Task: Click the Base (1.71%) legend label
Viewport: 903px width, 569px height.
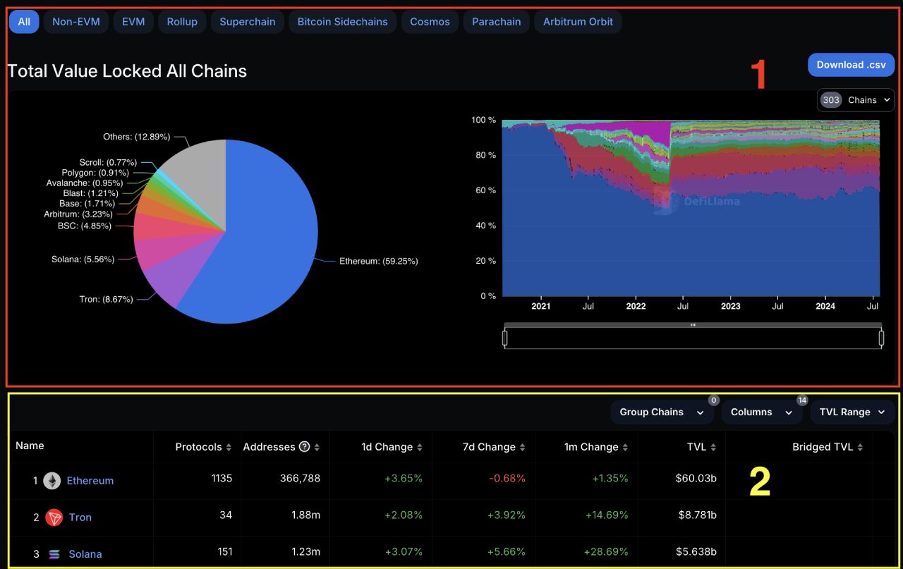Action: [x=87, y=204]
